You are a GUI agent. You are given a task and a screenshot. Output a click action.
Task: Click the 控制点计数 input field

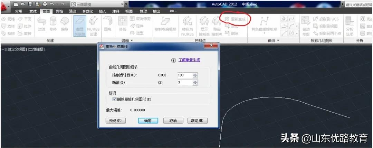(x=185, y=75)
